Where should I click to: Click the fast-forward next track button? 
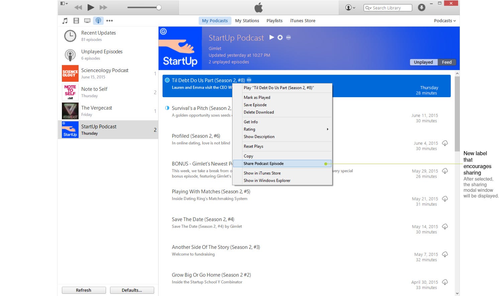point(103,7)
